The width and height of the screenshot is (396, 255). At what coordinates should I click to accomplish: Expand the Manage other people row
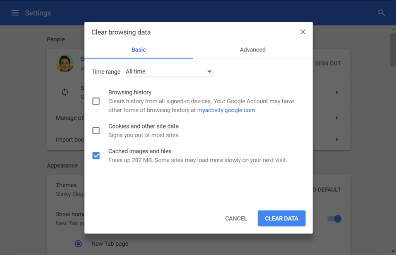(x=336, y=118)
